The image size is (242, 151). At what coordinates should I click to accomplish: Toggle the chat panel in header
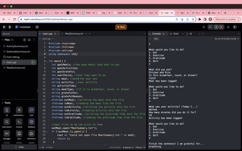(x=210, y=27)
